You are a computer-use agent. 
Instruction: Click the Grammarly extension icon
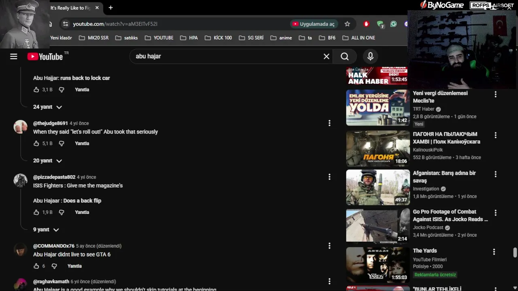click(393, 24)
